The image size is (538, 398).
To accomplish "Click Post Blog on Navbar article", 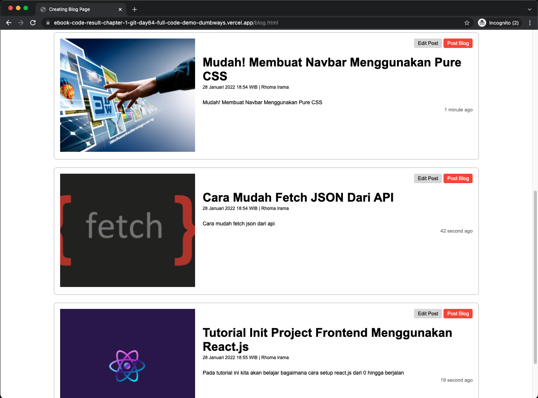I will click(x=458, y=43).
